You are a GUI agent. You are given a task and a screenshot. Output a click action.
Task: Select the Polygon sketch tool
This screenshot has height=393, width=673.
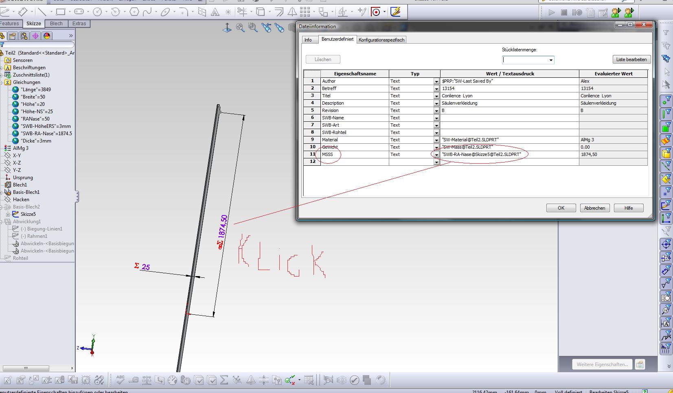[x=134, y=11]
